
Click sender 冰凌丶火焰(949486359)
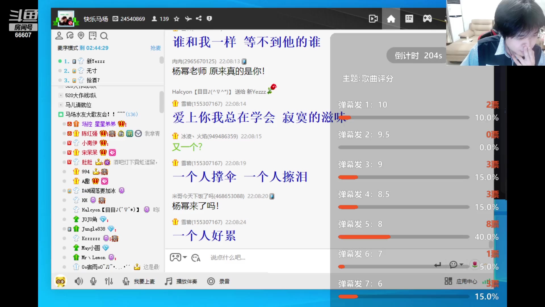pos(209,136)
